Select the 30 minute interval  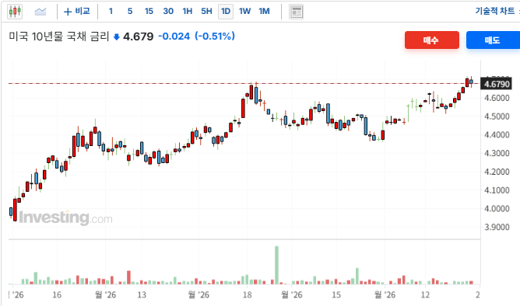[x=168, y=11]
